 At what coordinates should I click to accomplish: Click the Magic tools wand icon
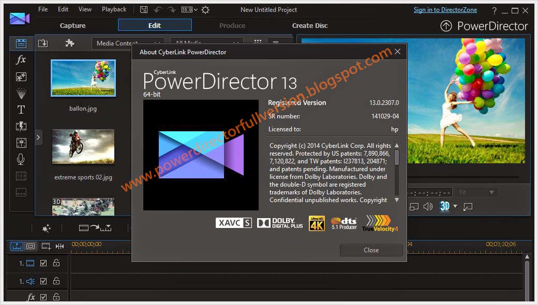[47, 228]
